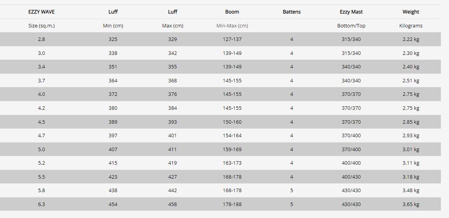Select the 2.8 sail size cell
This screenshot has height=218, width=449.
point(41,39)
